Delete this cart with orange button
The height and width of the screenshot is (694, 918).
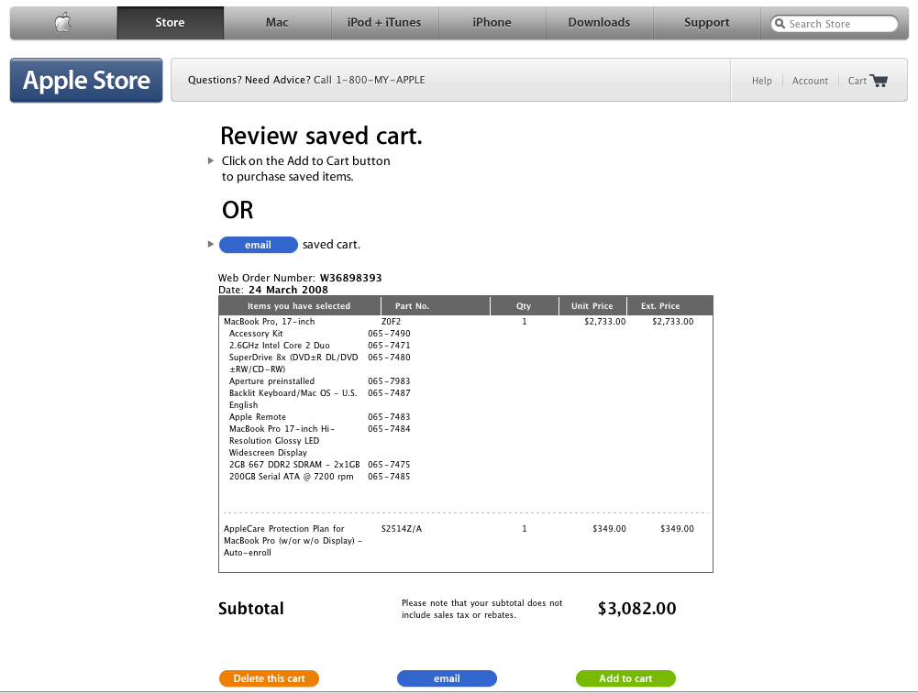coord(269,678)
